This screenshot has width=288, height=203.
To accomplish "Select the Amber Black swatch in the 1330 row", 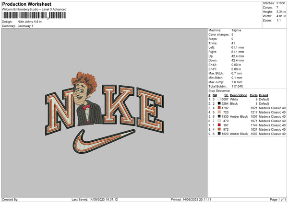I will 219,116.
